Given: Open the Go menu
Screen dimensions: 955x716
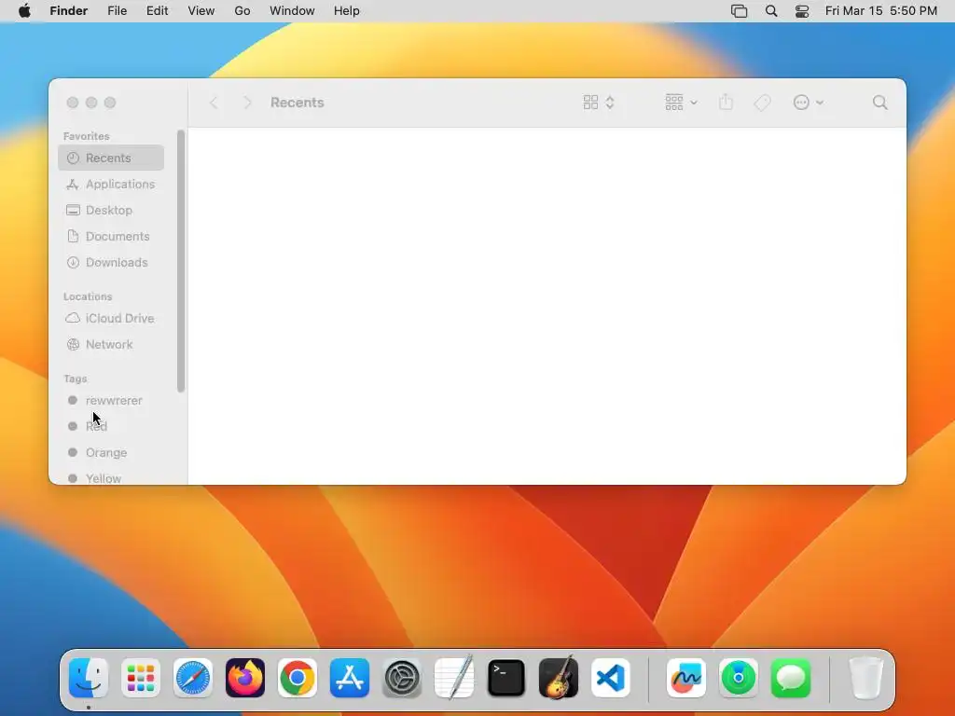Looking at the screenshot, I should point(242,11).
